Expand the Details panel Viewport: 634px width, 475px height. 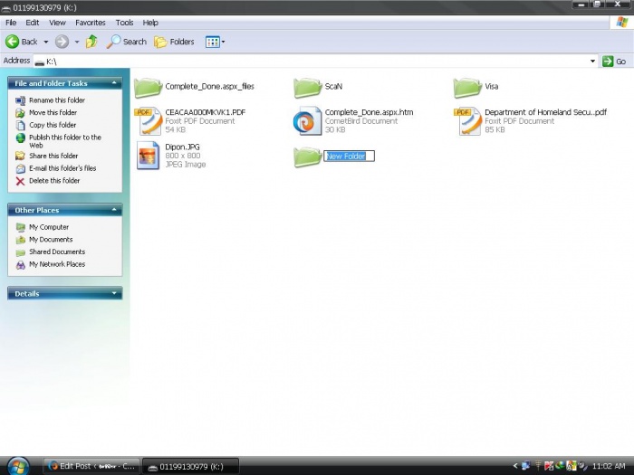114,293
